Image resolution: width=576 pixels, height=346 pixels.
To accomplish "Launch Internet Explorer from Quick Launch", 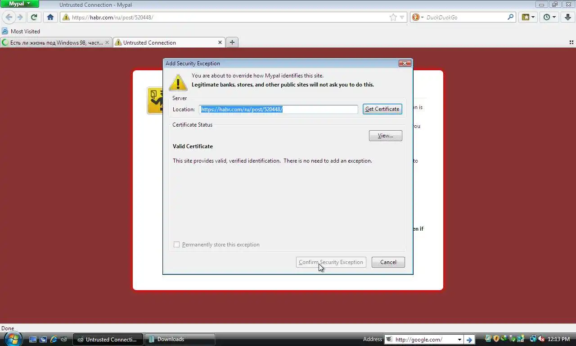I will pos(54,339).
